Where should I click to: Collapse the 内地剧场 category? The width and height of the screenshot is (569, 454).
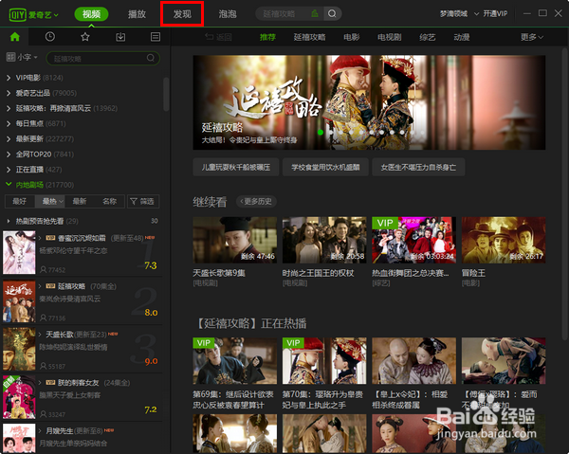point(9,184)
